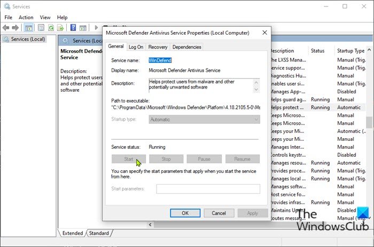The width and height of the screenshot is (374, 247).
Task: Select the 'ontrols keystr...' Disabled row
Action: [318, 155]
